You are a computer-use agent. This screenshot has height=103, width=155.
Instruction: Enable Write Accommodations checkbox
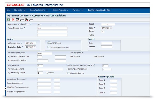pyautogui.click(x=49, y=47)
